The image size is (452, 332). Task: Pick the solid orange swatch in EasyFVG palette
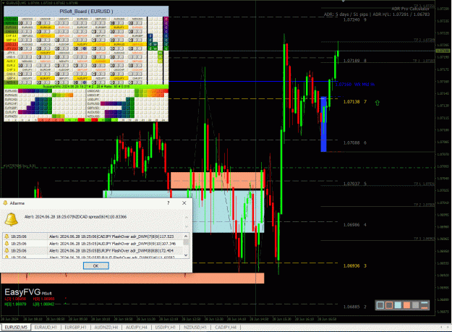[x=406, y=305]
